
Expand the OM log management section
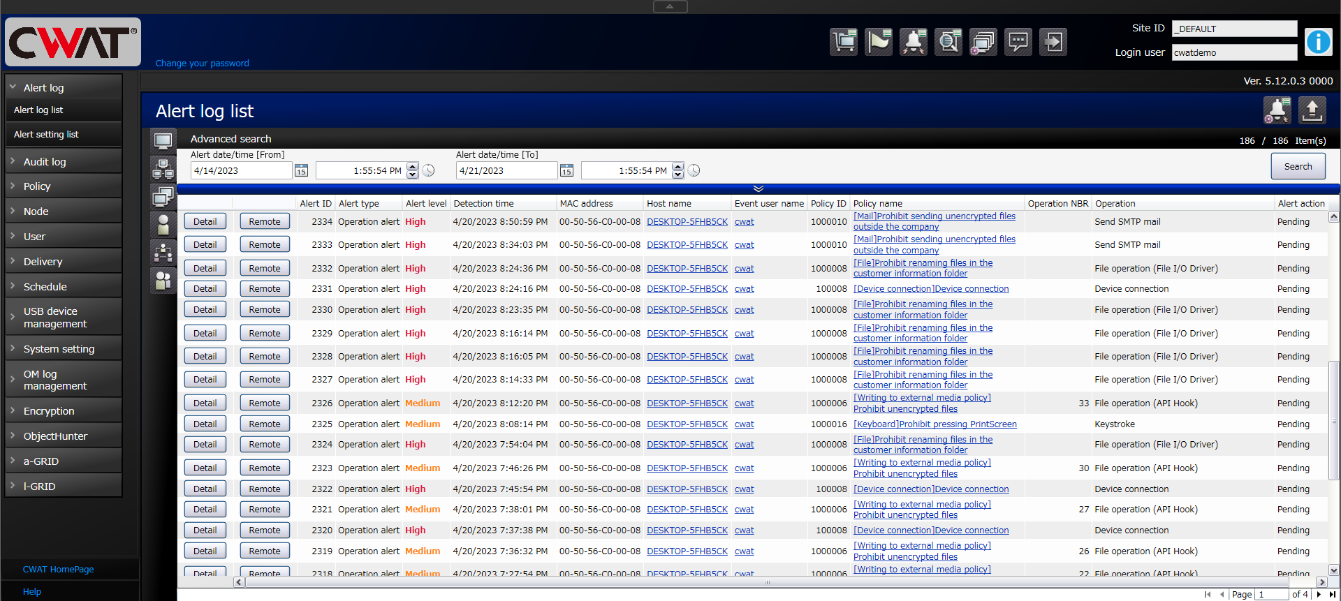click(x=64, y=380)
